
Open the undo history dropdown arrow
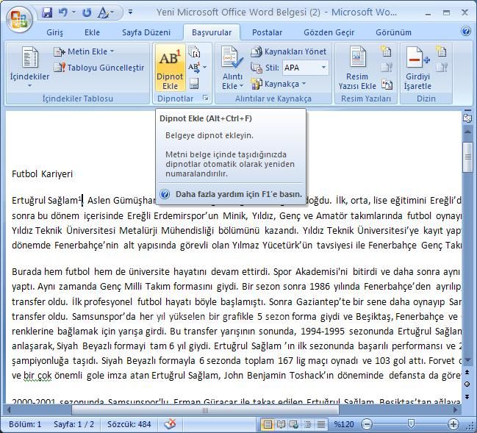tap(73, 12)
